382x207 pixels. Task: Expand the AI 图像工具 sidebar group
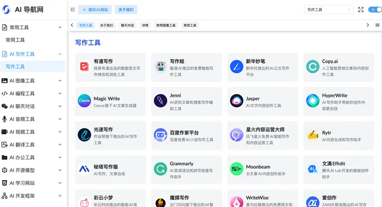33,81
